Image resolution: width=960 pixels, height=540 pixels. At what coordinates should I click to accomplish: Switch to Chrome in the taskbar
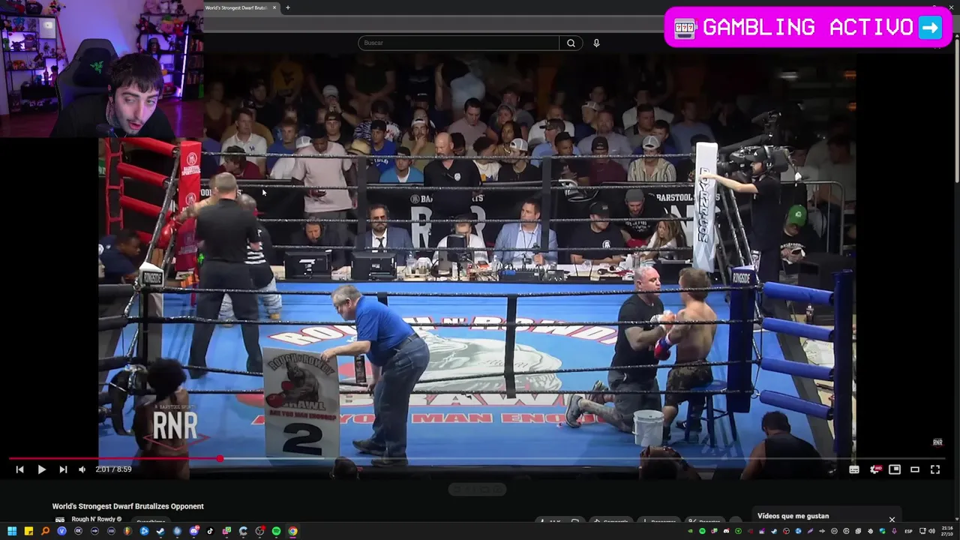292,531
